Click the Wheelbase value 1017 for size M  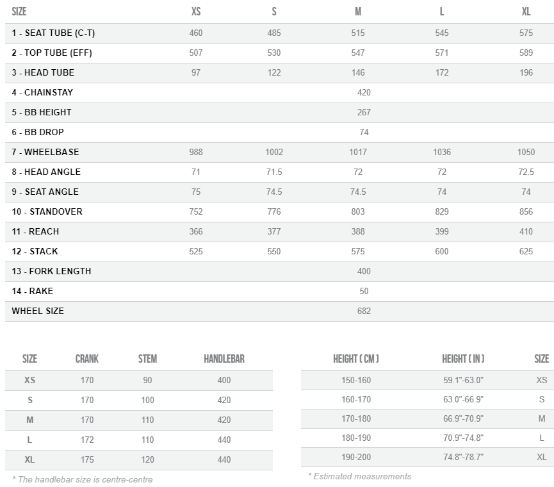coord(358,152)
